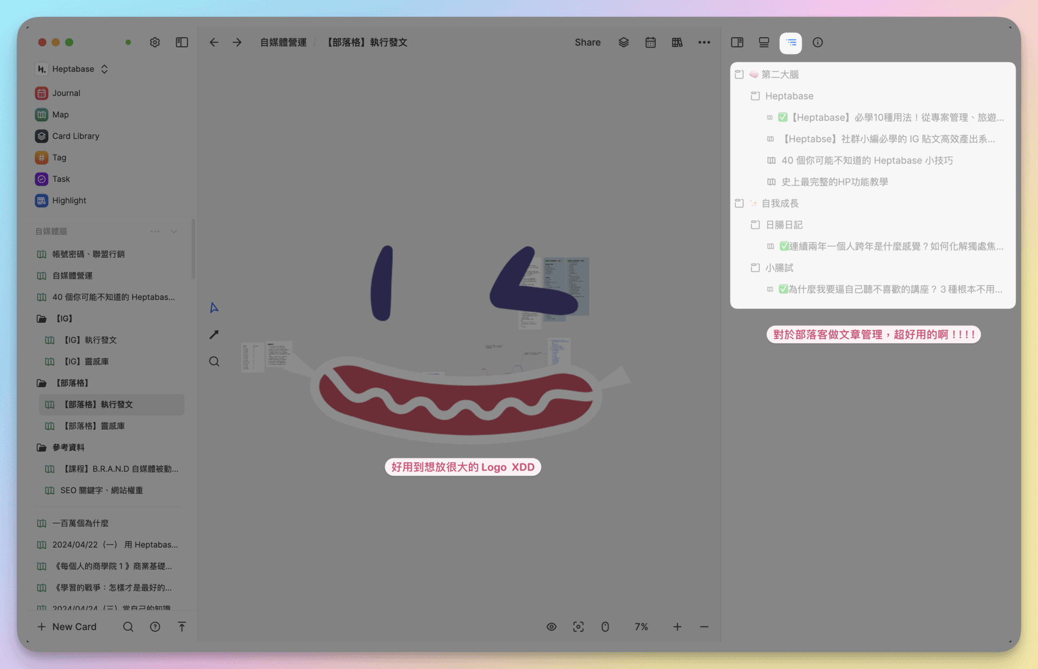The width and height of the screenshot is (1038, 669).
Task: Select the pointer cursor tool on canvas
Action: 214,307
